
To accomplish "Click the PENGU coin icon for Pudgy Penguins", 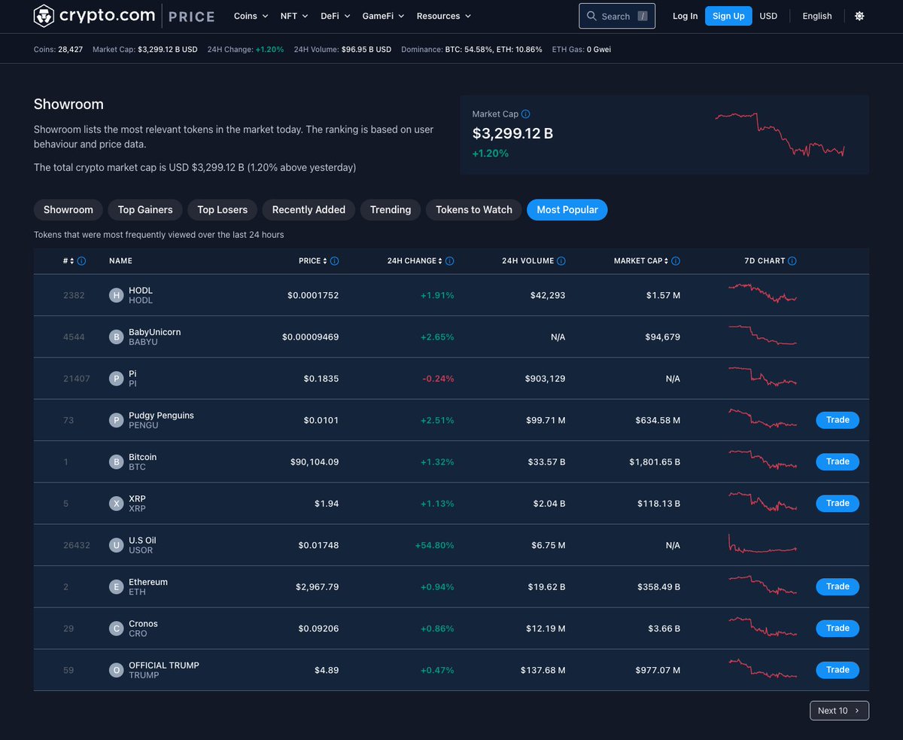I will 116,420.
